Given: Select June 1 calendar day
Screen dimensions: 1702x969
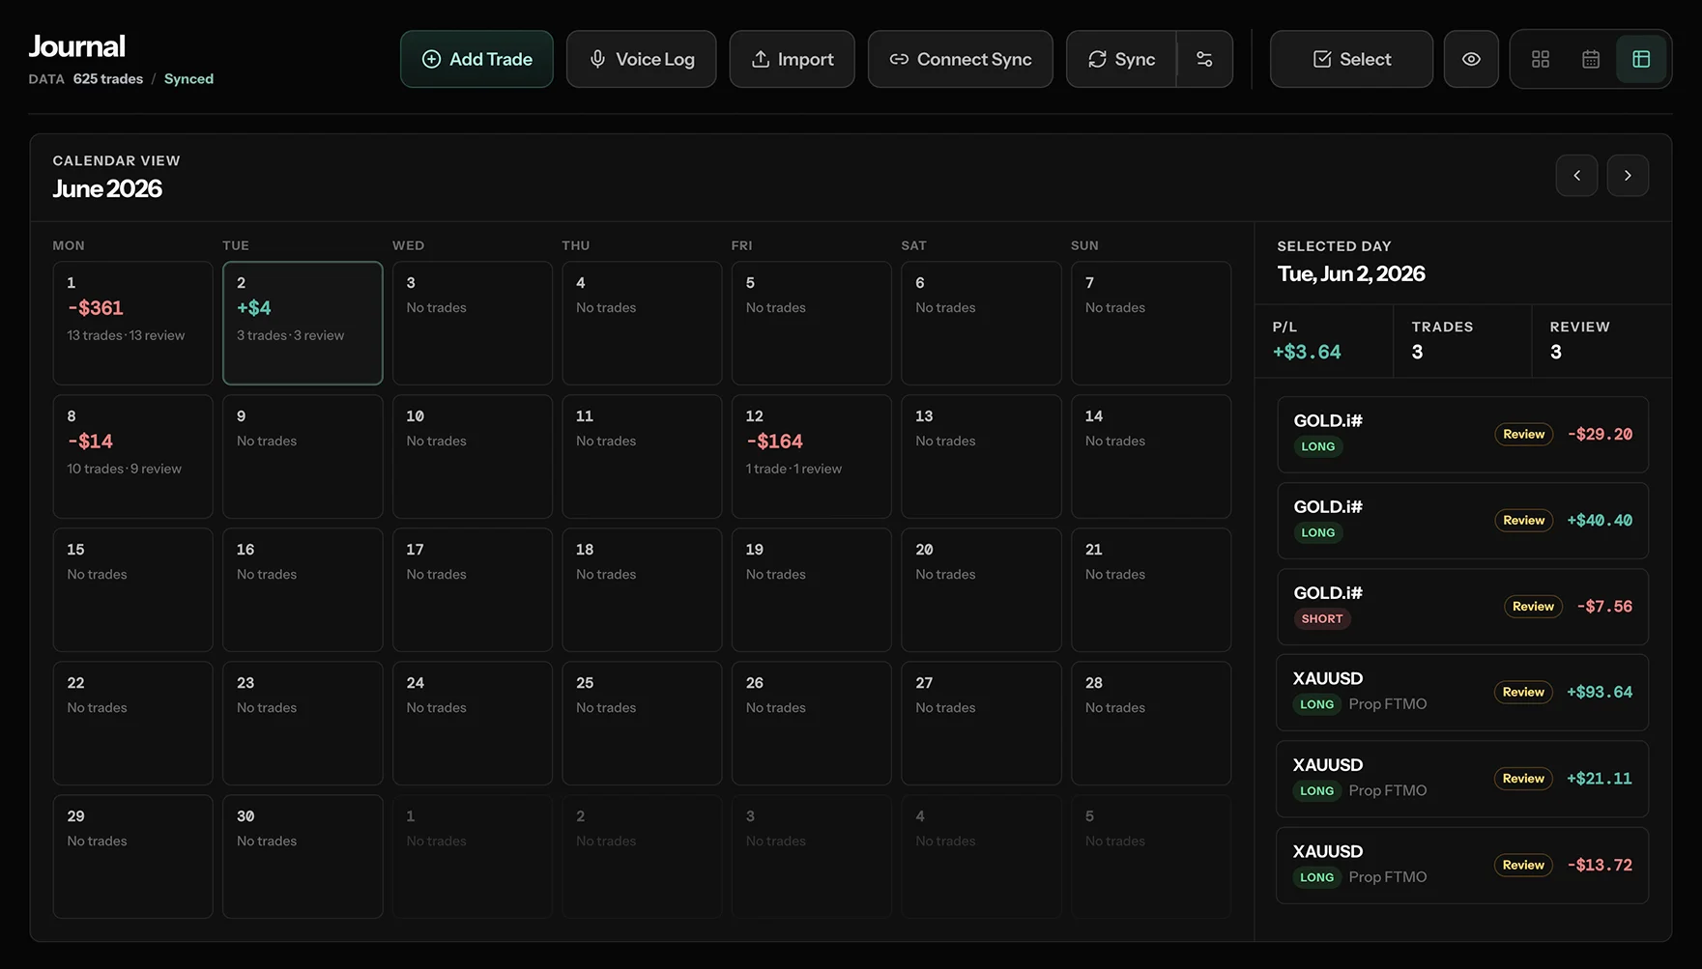Looking at the screenshot, I should point(132,323).
